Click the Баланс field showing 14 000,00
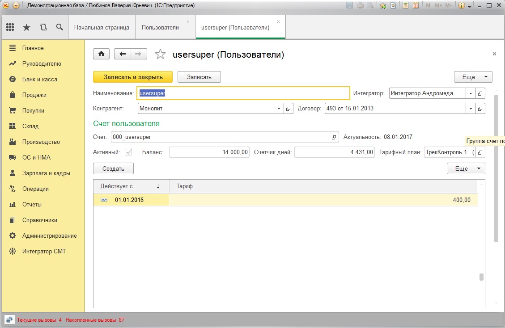The width and height of the screenshot is (505, 328). pos(209,152)
